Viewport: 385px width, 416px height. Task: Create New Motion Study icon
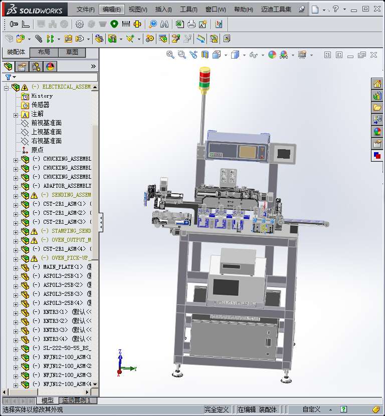coord(150,39)
